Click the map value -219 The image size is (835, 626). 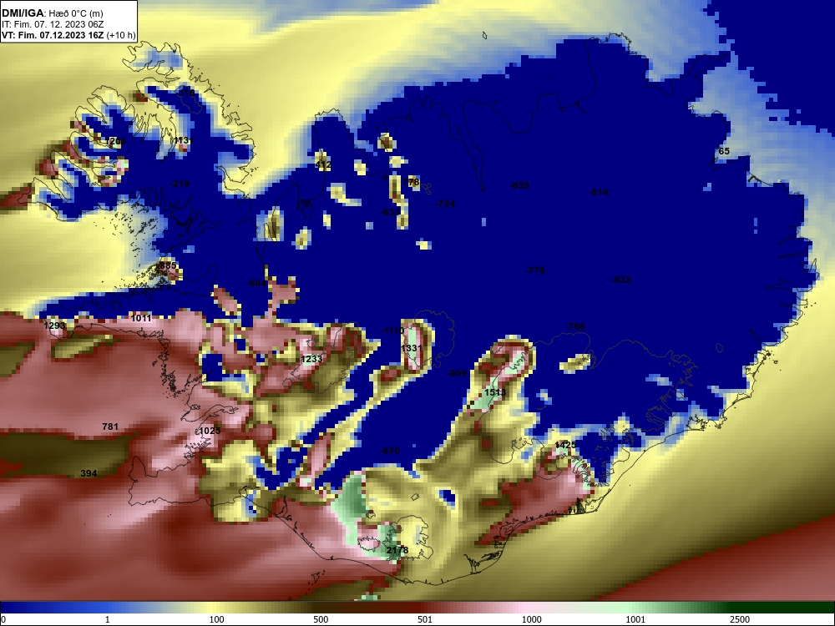point(180,184)
